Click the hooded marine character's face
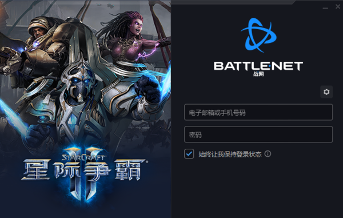The image size is (343, 218). tap(40, 32)
